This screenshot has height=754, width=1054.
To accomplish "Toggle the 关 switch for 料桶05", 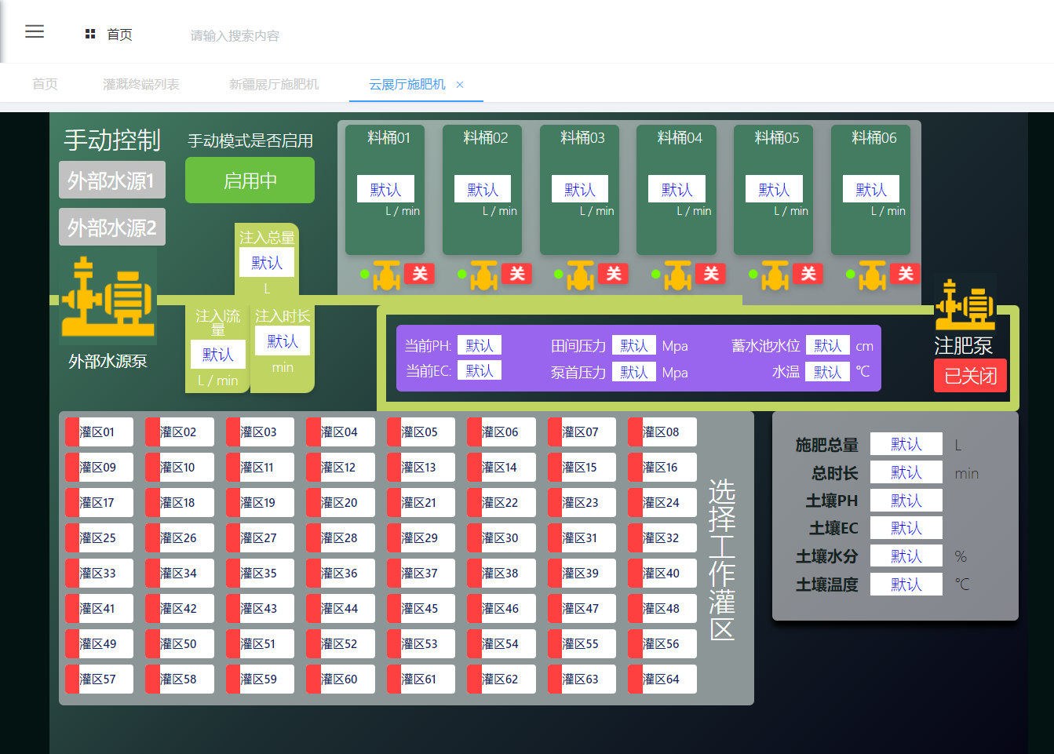I will [808, 273].
